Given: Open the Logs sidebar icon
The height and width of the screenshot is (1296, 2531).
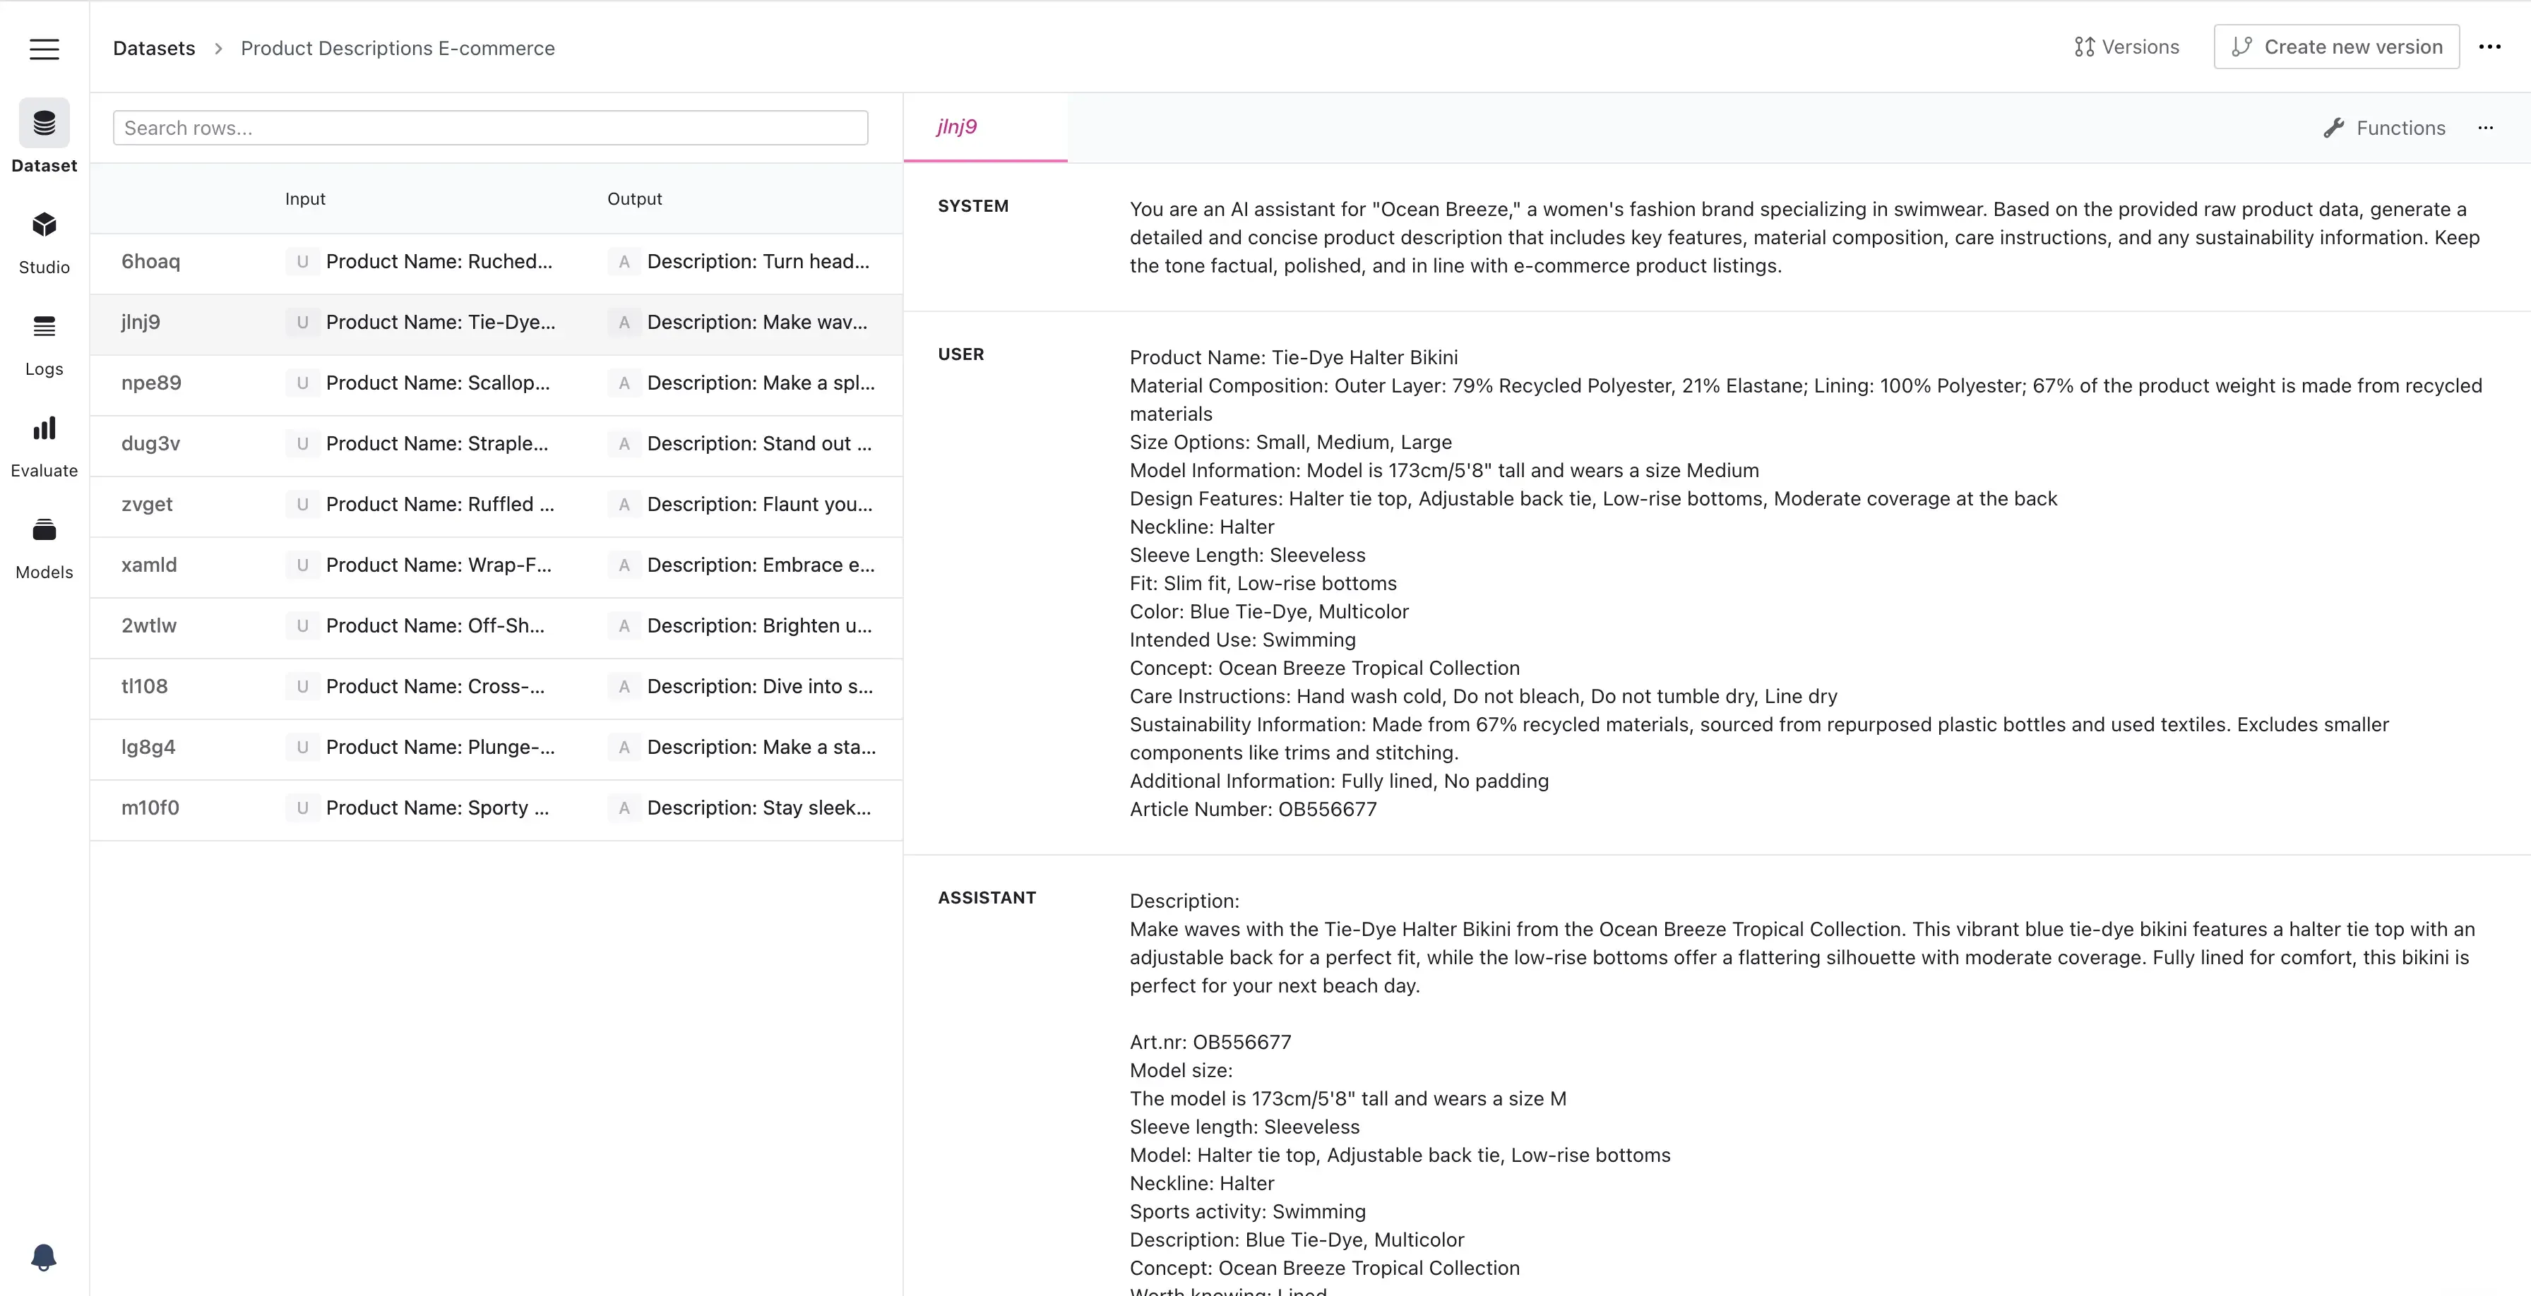Looking at the screenshot, I should (x=44, y=327).
